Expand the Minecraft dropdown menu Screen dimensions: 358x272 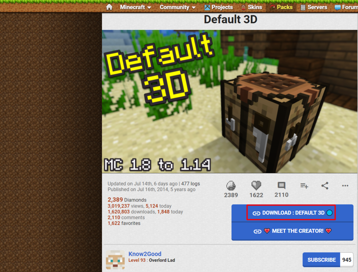coord(135,7)
